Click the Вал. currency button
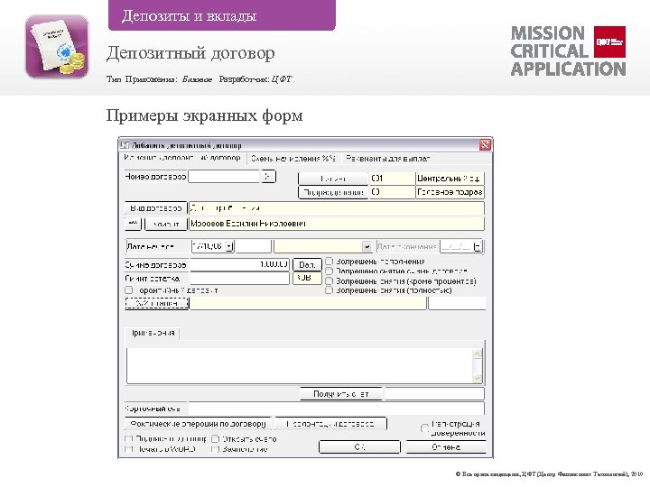 point(307,264)
